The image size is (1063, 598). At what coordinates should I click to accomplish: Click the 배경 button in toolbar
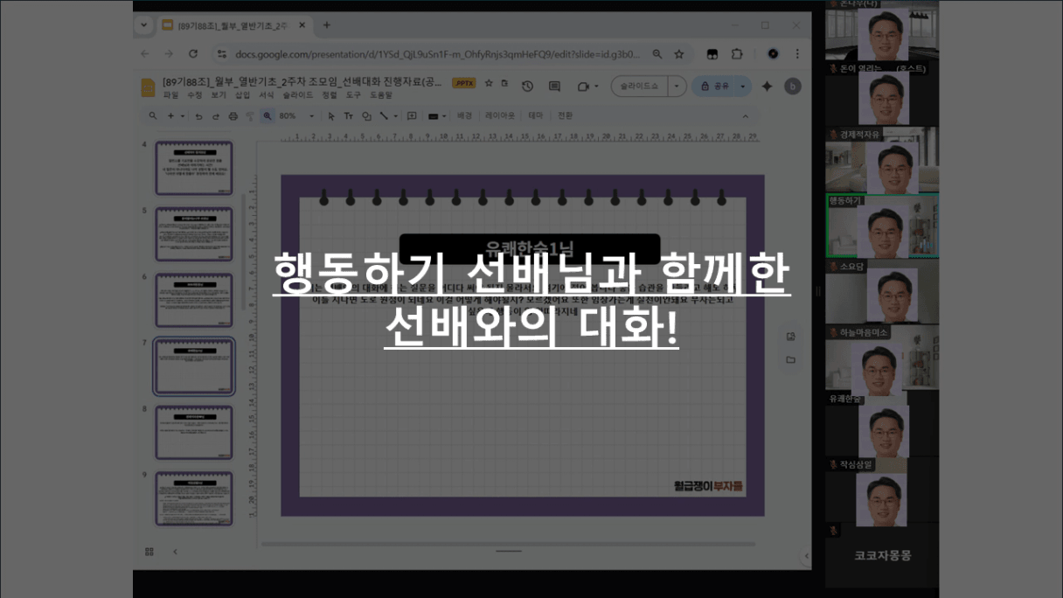click(464, 115)
